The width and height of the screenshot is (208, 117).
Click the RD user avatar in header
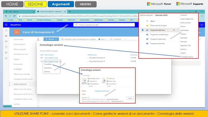[x=202, y=25]
